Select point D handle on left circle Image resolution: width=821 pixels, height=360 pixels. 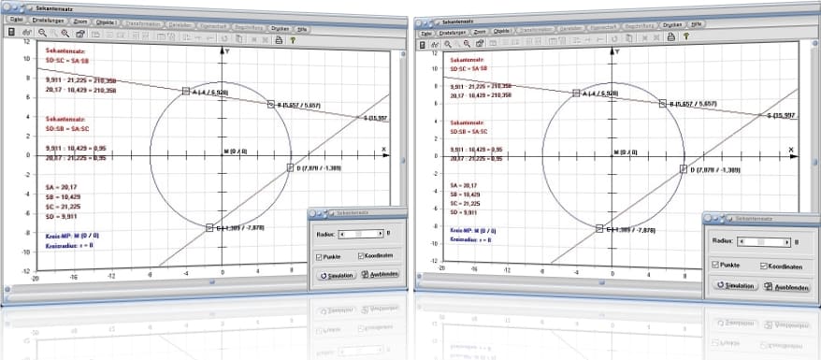click(291, 168)
